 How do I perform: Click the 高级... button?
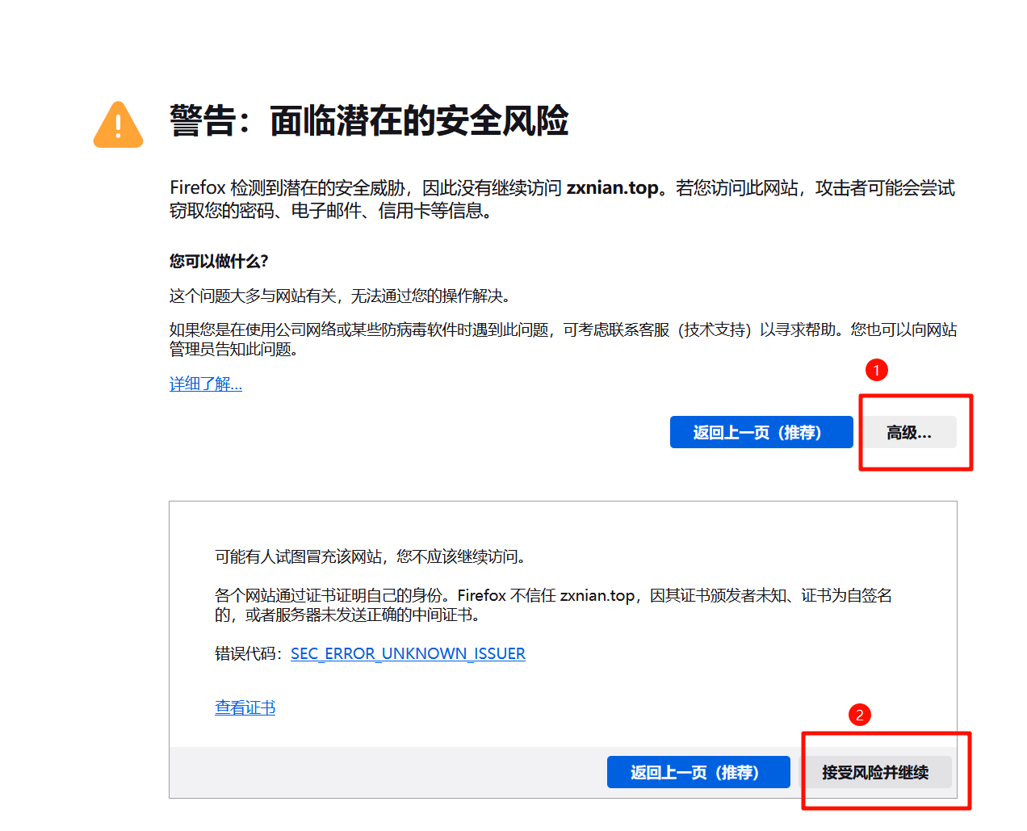pos(911,432)
